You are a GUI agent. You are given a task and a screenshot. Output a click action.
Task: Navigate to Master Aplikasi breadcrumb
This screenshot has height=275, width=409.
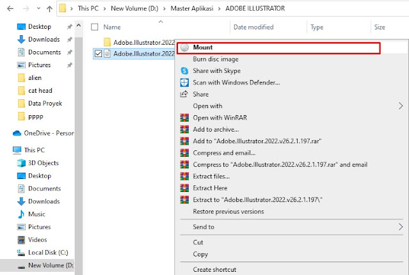(192, 8)
